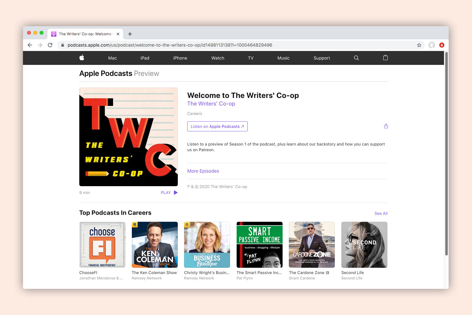This screenshot has height=315, width=472.
Task: Open the user profile avatar icon
Action: (x=432, y=45)
